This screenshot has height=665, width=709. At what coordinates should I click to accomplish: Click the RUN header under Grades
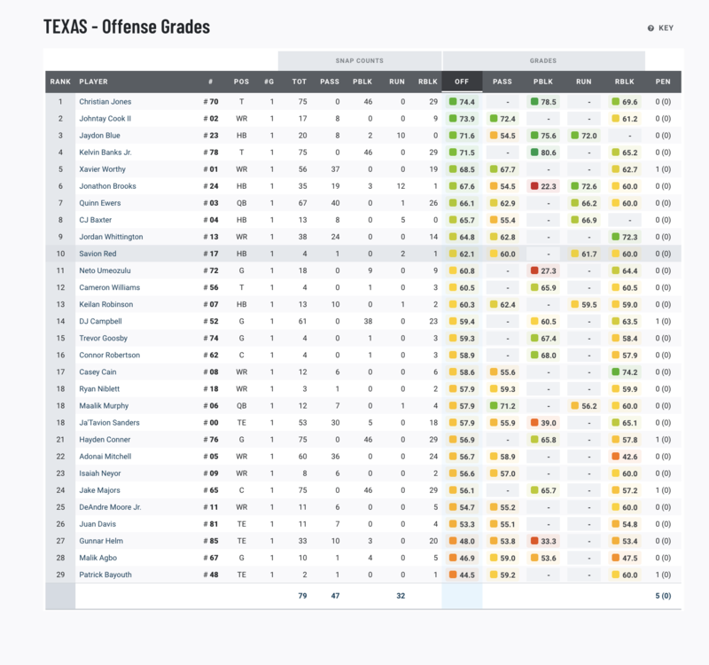click(x=583, y=82)
